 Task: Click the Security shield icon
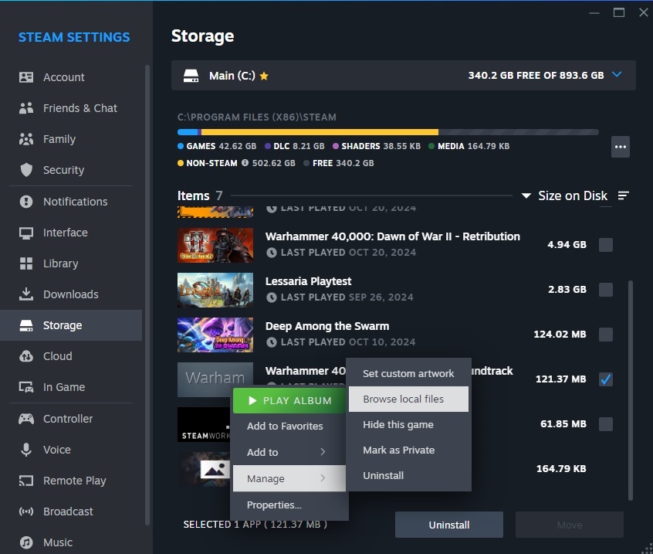pyautogui.click(x=26, y=170)
